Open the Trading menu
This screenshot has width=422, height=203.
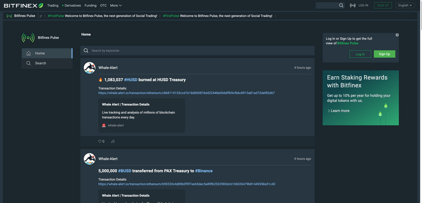tap(53, 5)
